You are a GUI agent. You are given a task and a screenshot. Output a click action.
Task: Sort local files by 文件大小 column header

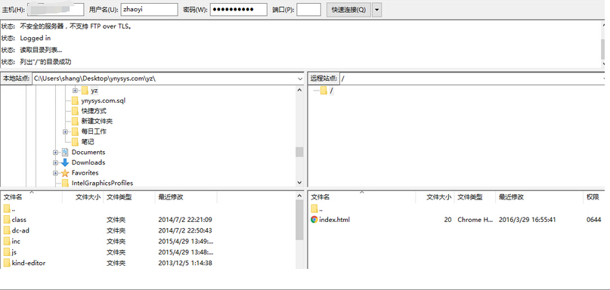coord(83,197)
